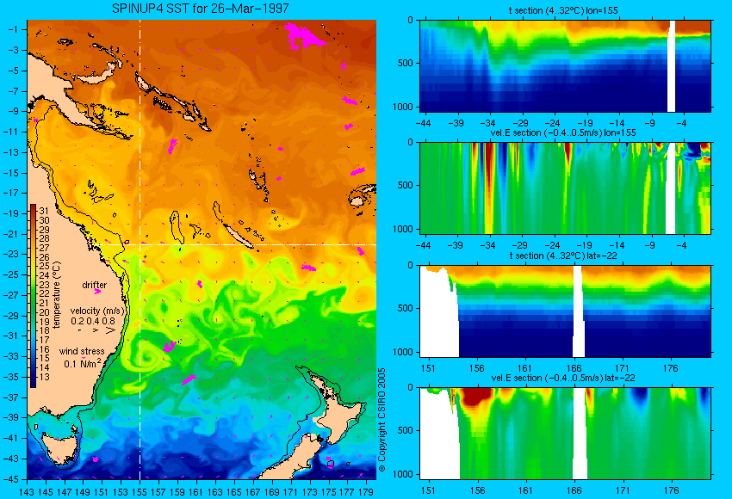The height and width of the screenshot is (499, 732).
Task: Click the "0.1 N/m²" wind stress scale value
Action: (x=82, y=363)
